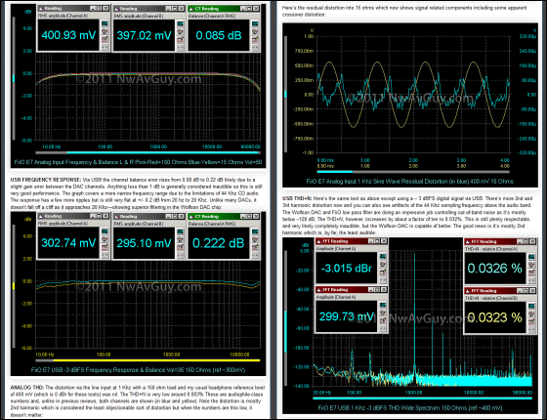Click the 0.085 dB balance reading
Image resolution: width=547 pixels, height=420 pixels.
[x=219, y=35]
